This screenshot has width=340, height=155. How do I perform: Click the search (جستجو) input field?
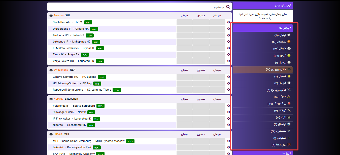coord(136,7)
